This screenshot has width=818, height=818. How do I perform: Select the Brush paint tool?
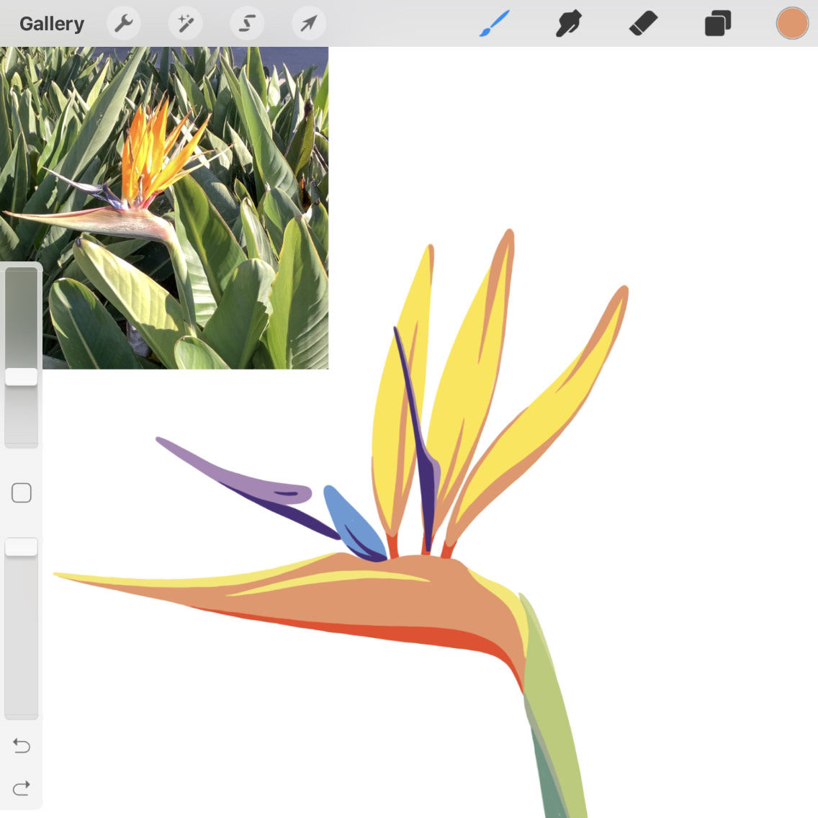coord(494,24)
